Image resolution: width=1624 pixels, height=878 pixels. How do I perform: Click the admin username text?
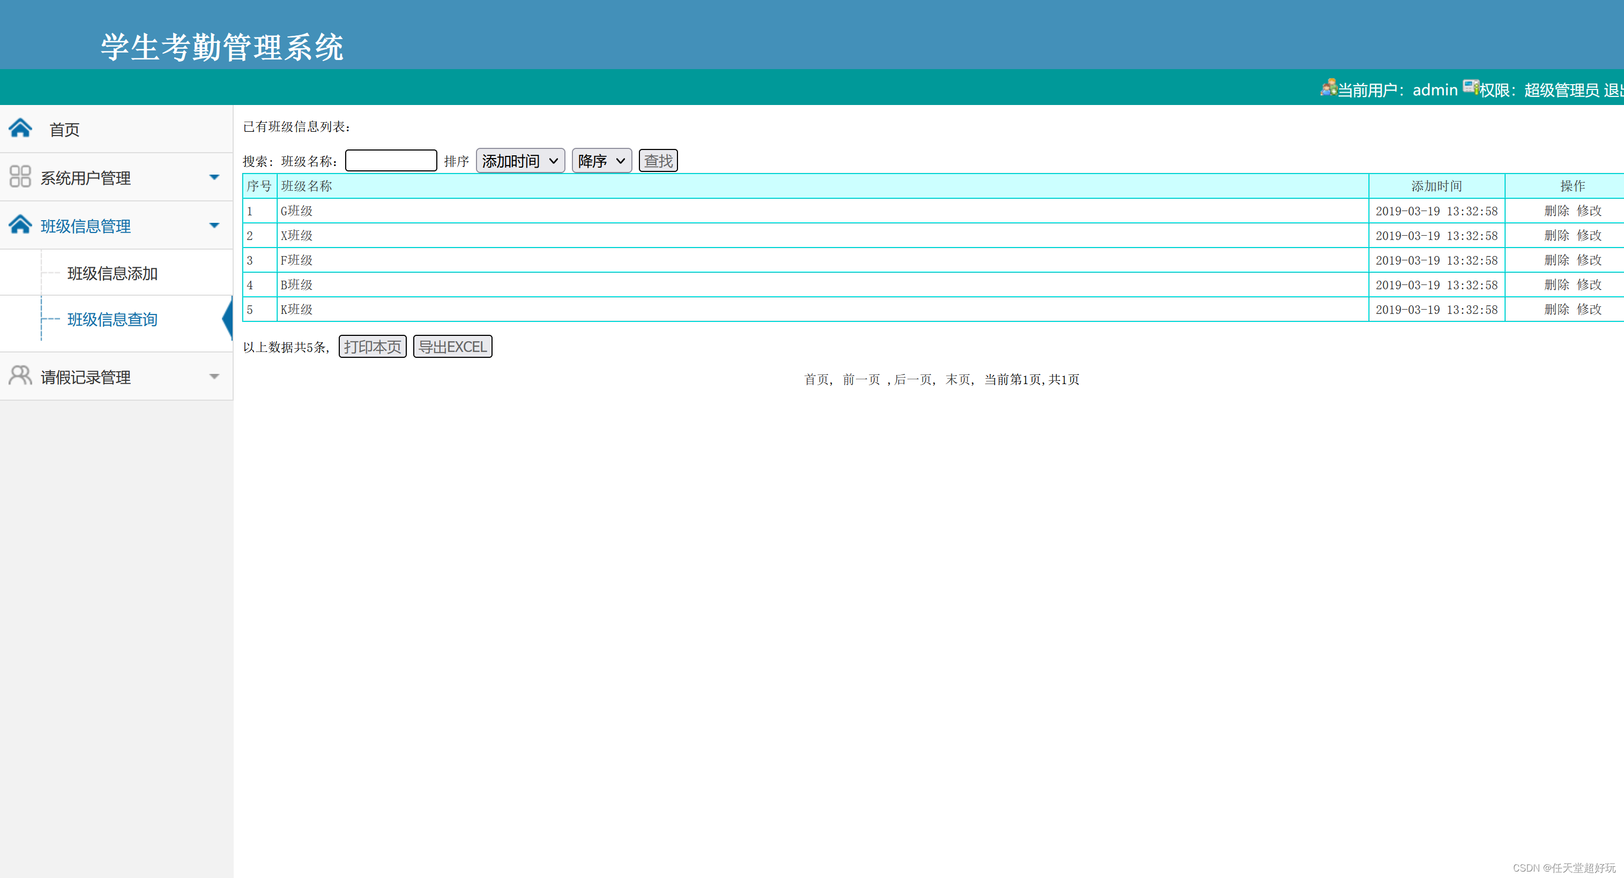point(1435,90)
